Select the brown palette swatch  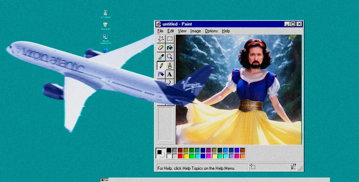click(243, 150)
